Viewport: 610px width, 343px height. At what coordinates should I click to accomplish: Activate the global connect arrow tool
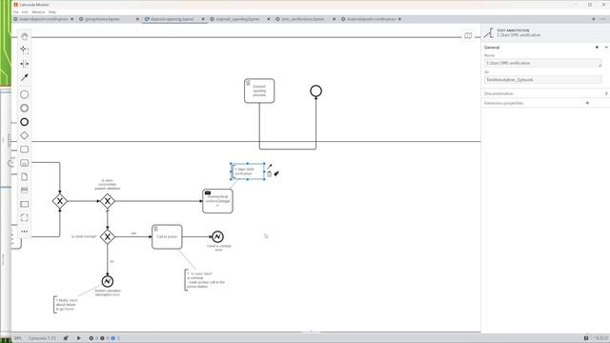tap(24, 77)
